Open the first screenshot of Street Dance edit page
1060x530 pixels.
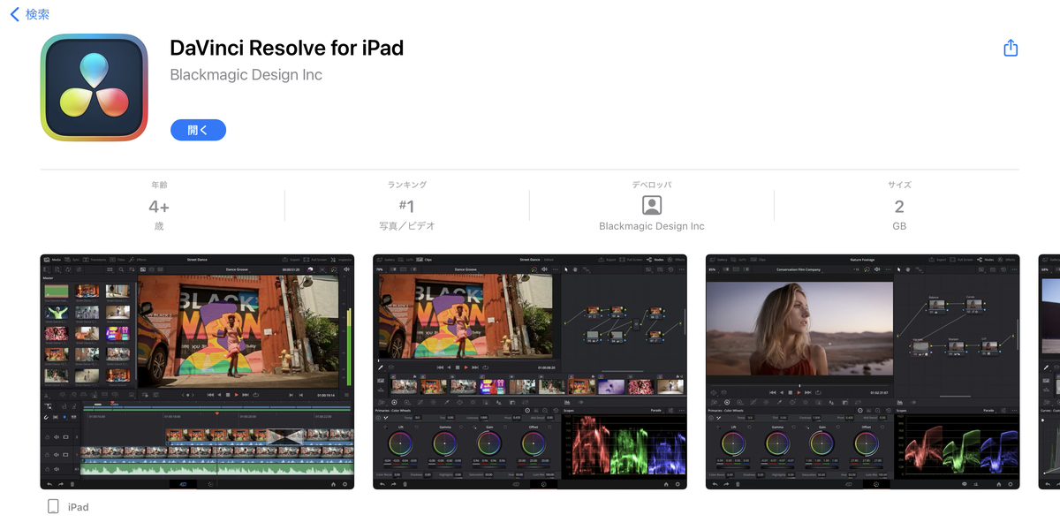pyautogui.click(x=197, y=372)
